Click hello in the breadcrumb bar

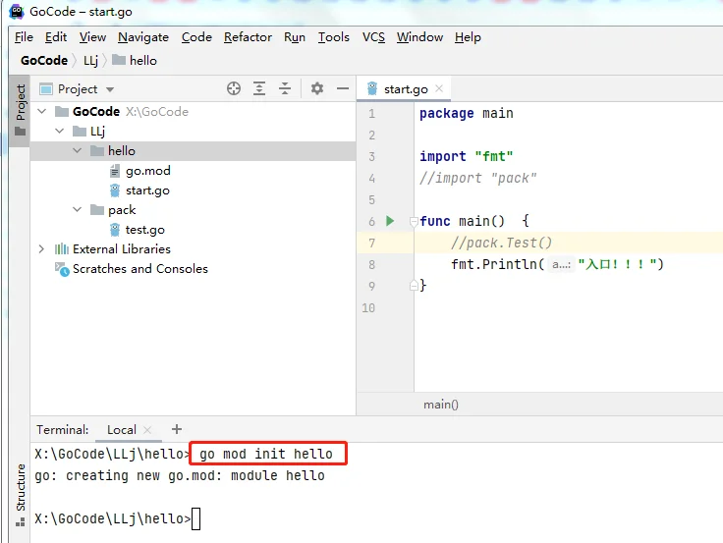(143, 60)
